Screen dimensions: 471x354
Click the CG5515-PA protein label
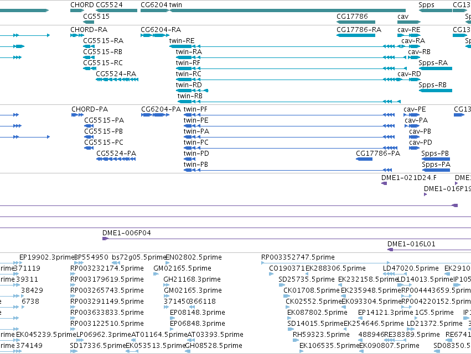[104, 120]
